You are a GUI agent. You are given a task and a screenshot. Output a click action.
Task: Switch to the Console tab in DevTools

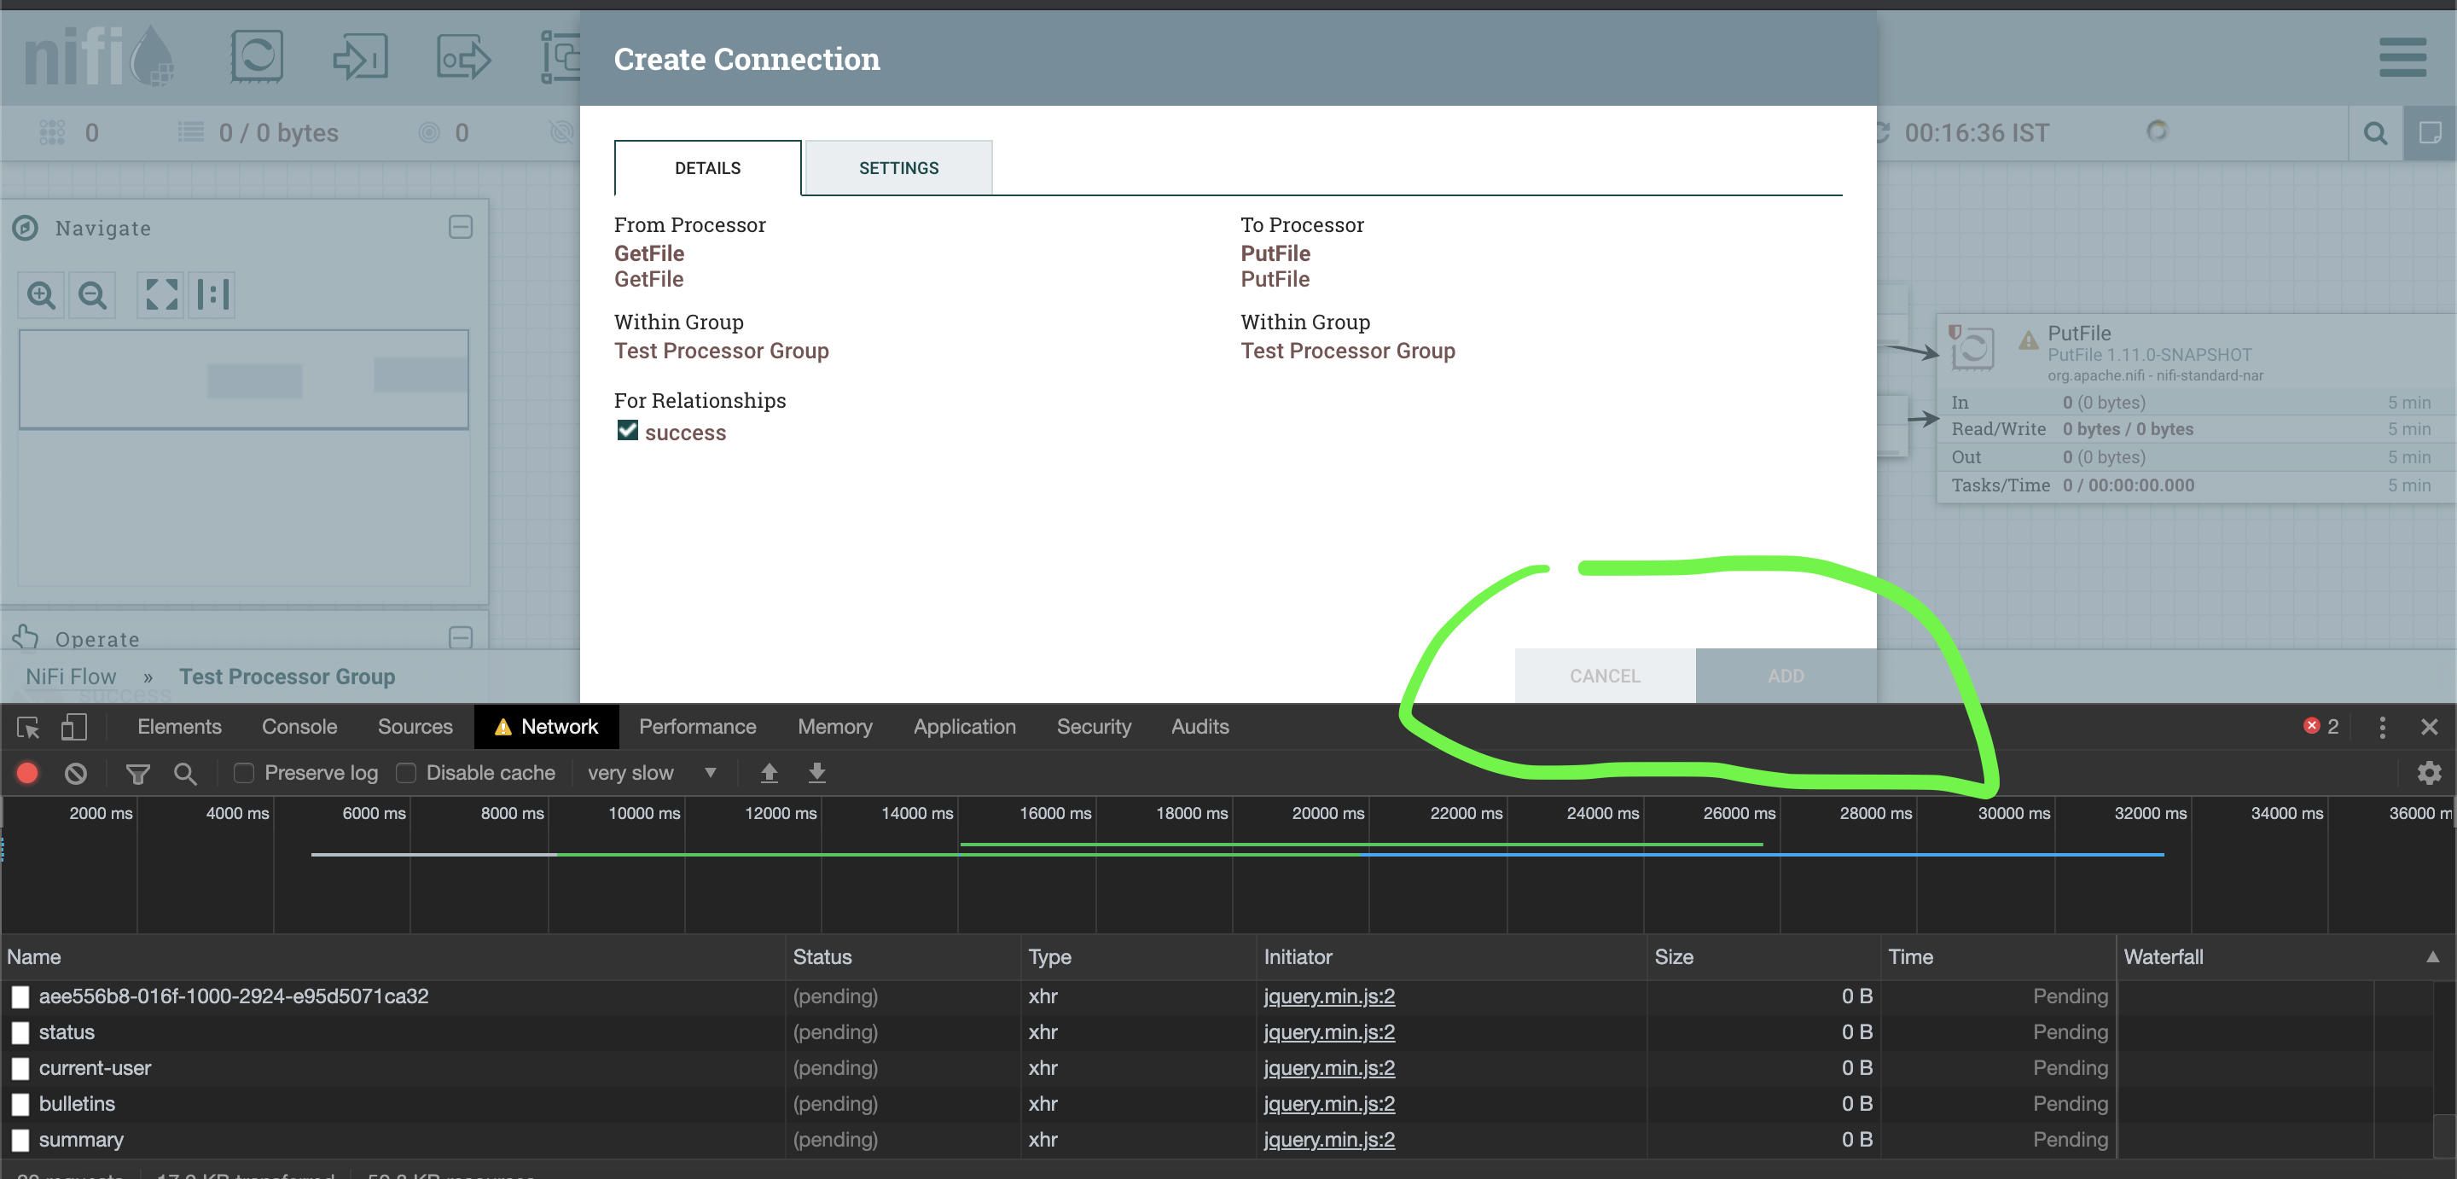pyautogui.click(x=299, y=727)
